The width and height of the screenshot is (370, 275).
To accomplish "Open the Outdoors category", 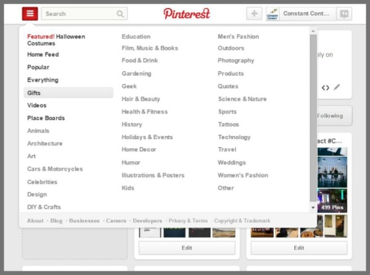I will (231, 48).
